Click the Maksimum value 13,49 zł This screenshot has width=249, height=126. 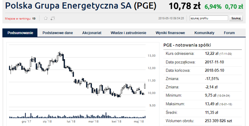click(212, 104)
